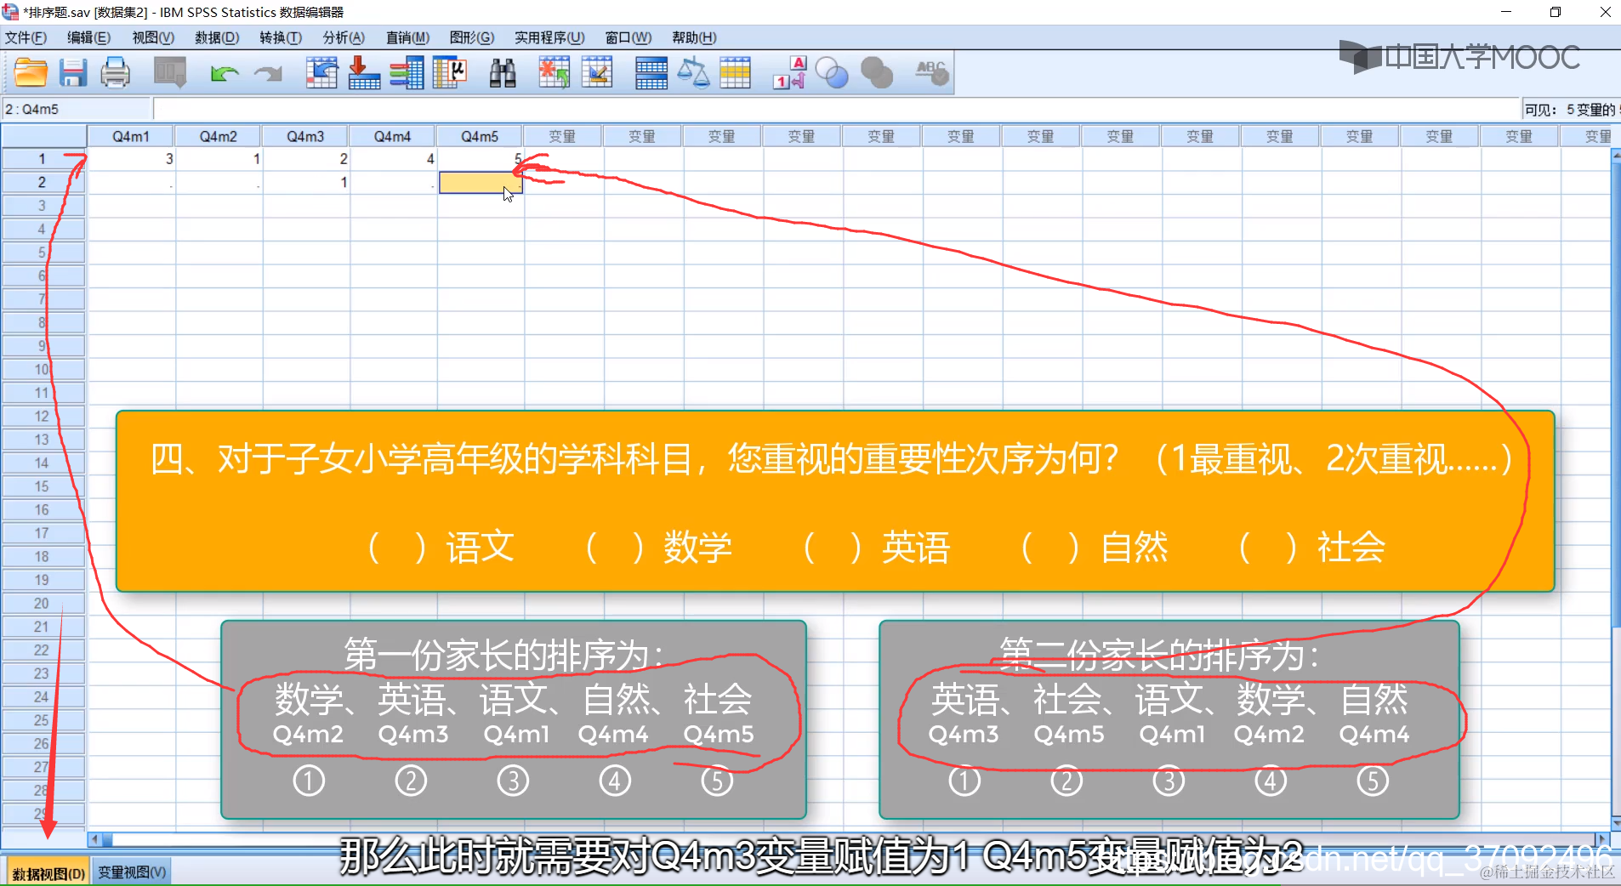The width and height of the screenshot is (1621, 886).
Task: Undo the last edit
Action: (x=224, y=72)
